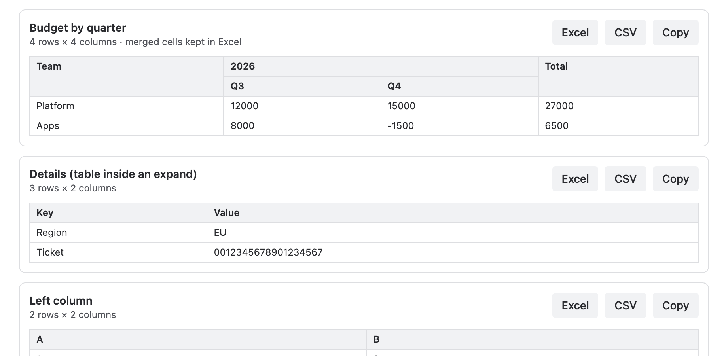728x356 pixels.
Task: Click the A column header
Action: pos(198,339)
